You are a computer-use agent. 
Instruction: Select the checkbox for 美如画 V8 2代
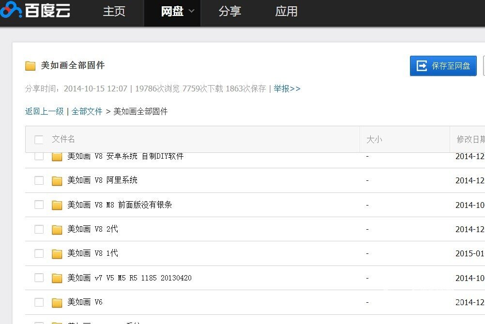39,229
